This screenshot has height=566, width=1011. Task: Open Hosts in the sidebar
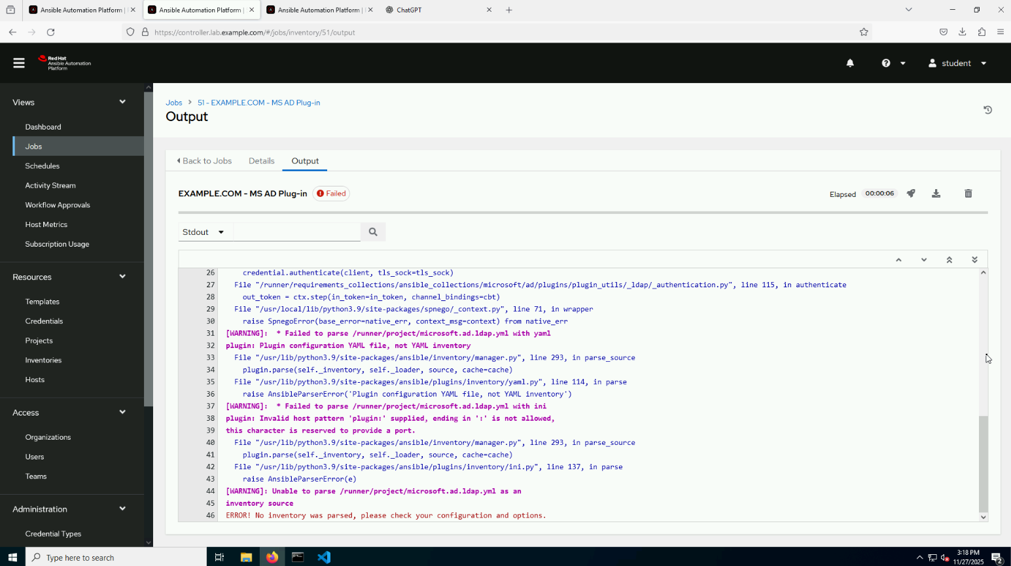tap(35, 380)
